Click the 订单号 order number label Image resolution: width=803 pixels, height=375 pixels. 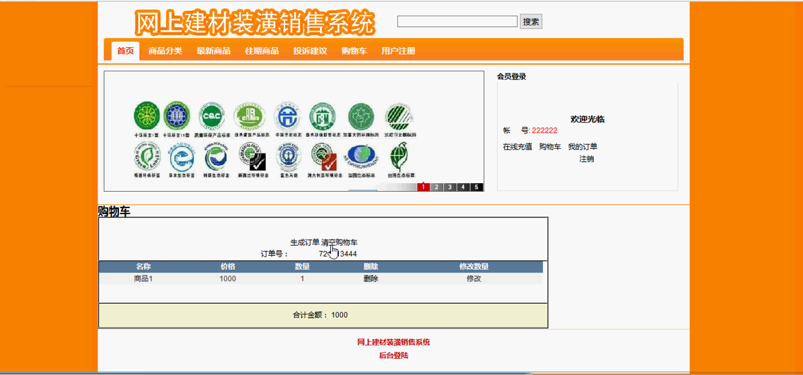(x=276, y=254)
